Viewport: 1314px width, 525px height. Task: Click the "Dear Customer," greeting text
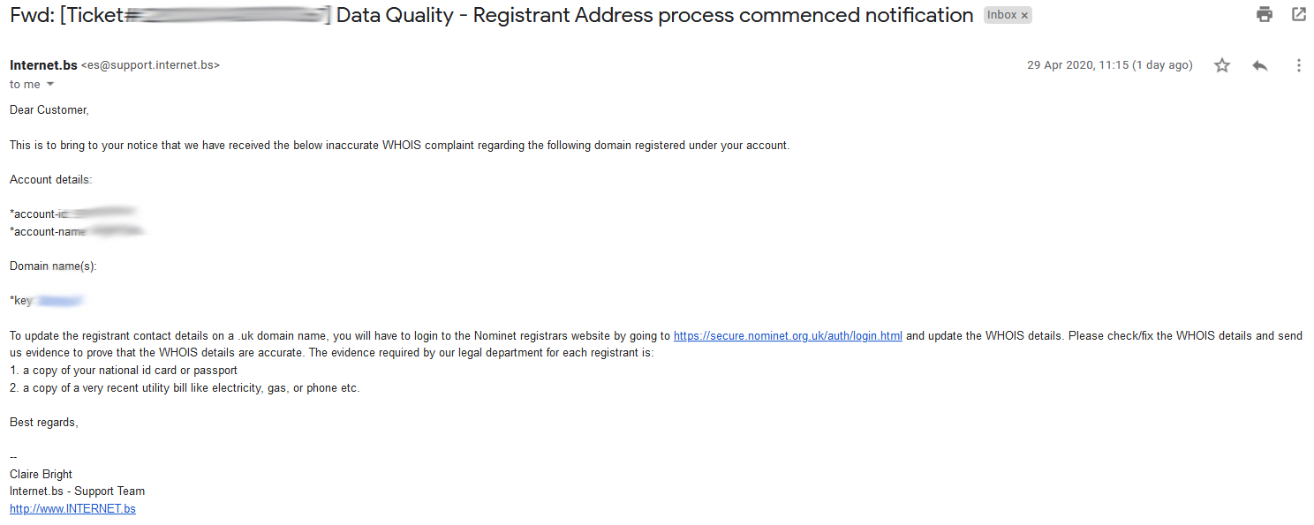click(x=49, y=110)
